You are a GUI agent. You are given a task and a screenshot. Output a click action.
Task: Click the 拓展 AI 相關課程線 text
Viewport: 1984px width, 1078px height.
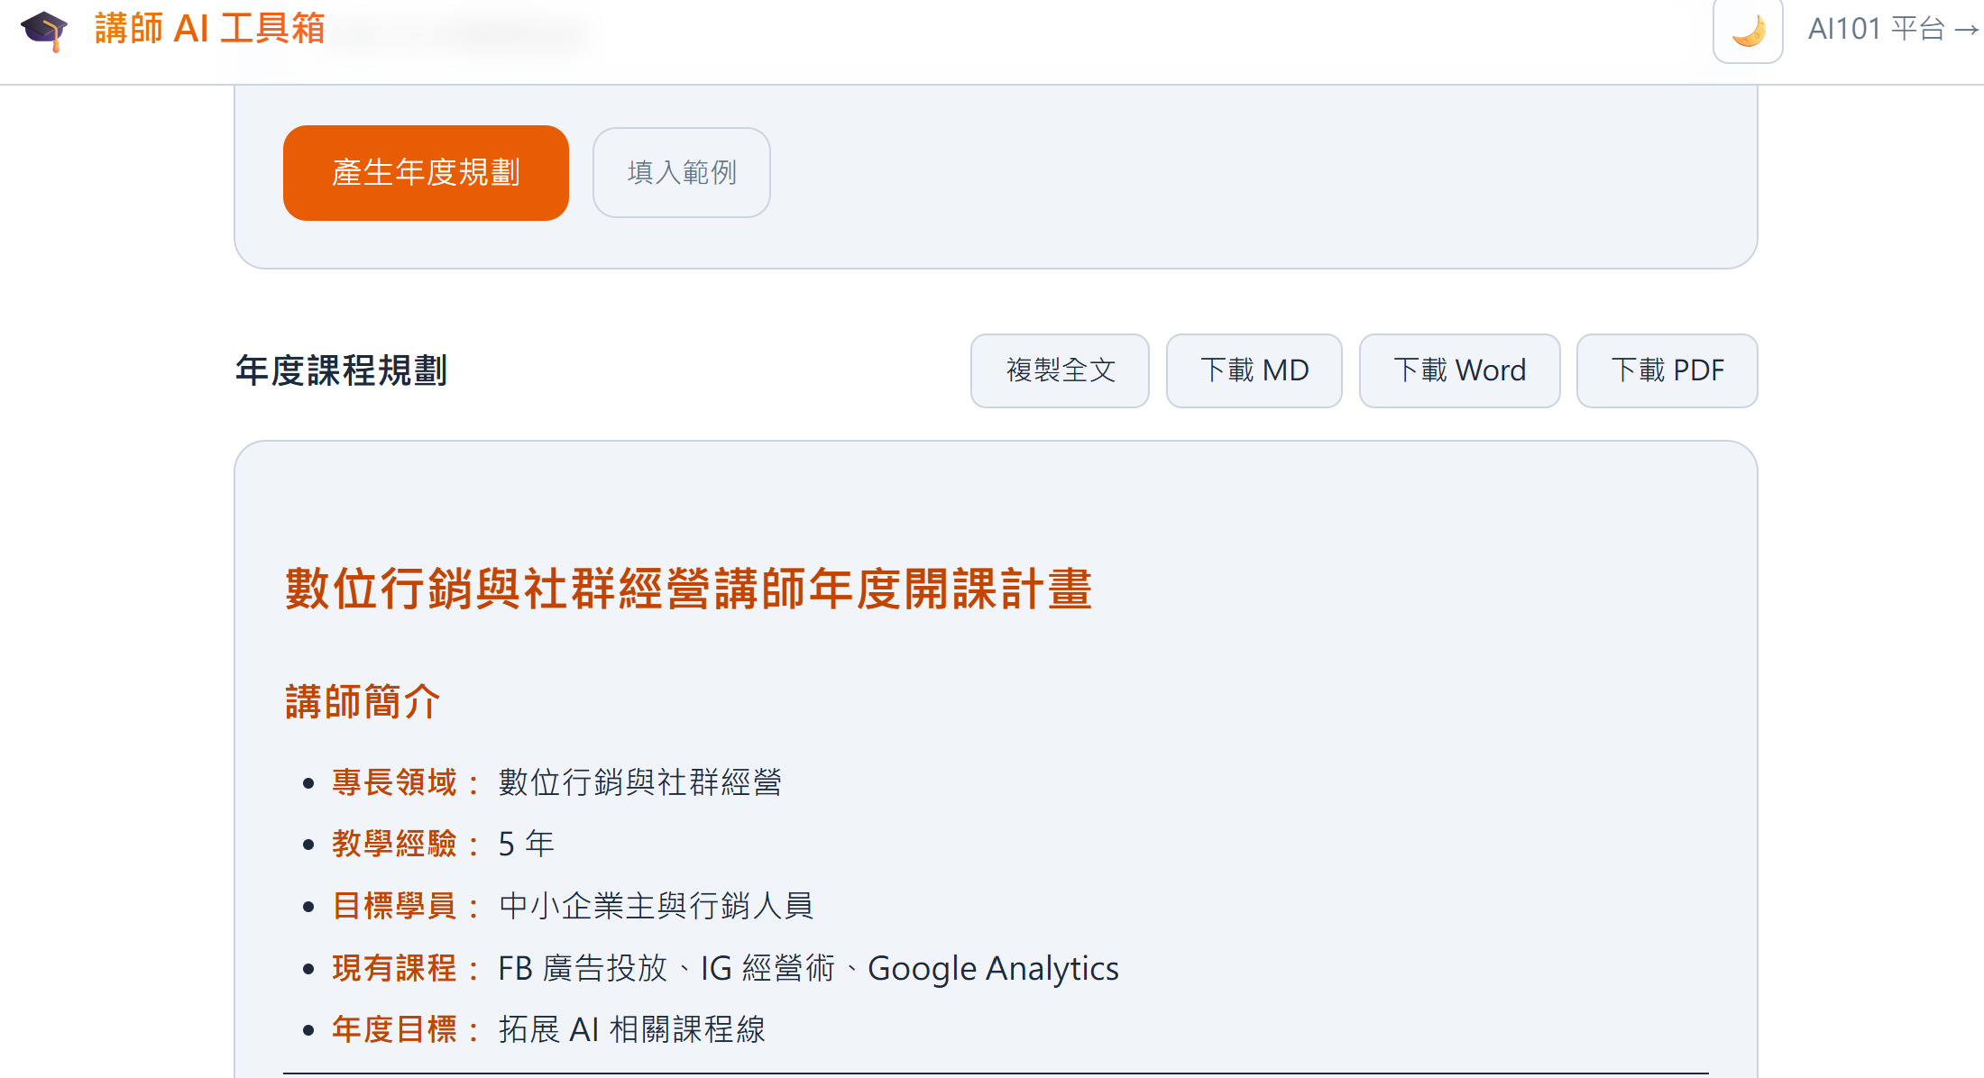pos(631,1029)
